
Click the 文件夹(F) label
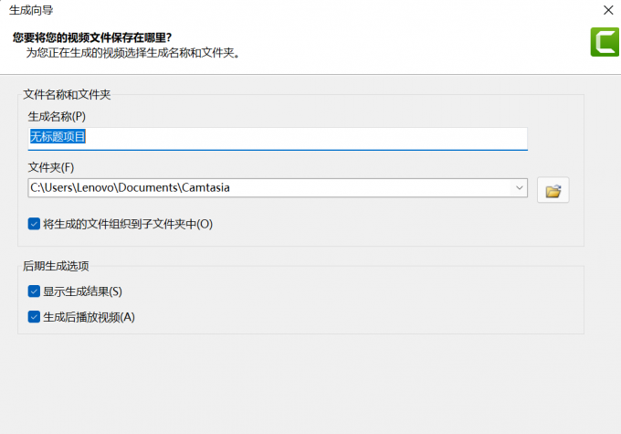[x=51, y=167]
